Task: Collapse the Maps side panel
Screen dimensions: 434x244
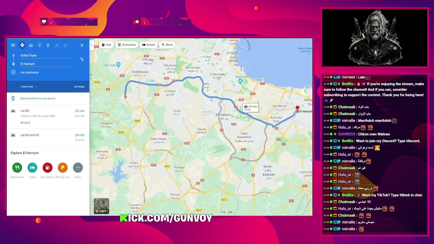Action: pos(92,45)
